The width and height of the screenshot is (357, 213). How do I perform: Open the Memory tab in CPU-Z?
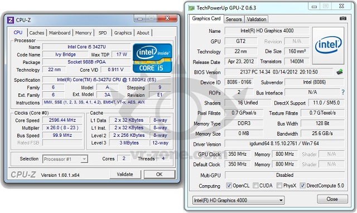[x=83, y=33]
